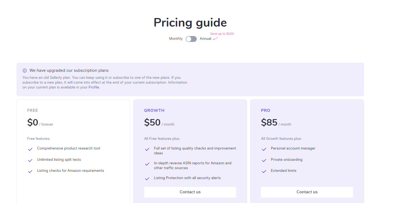
Task: Click the pink arrow next to Annual
Action: [x=215, y=38]
